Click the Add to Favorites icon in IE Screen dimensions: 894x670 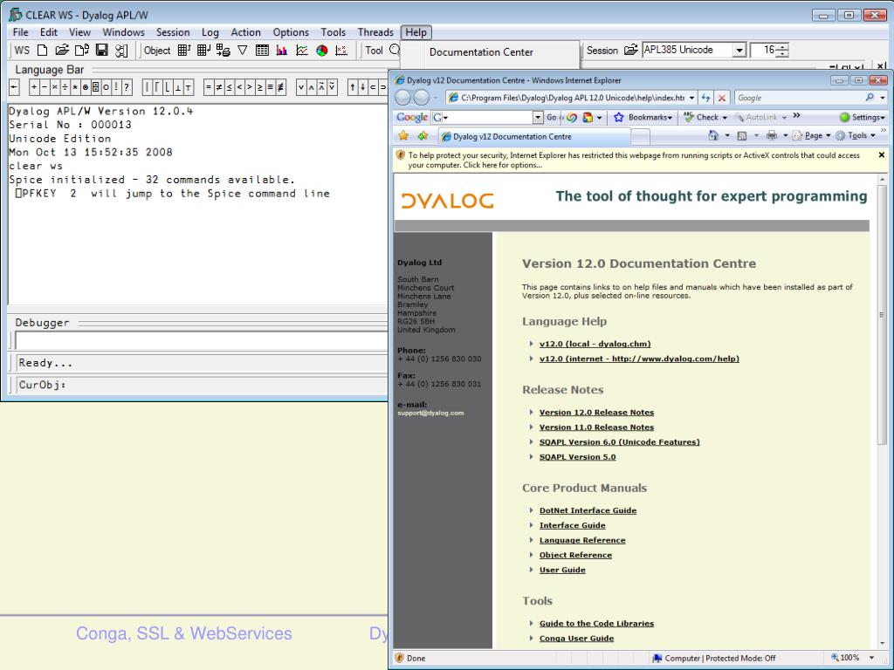click(x=423, y=135)
